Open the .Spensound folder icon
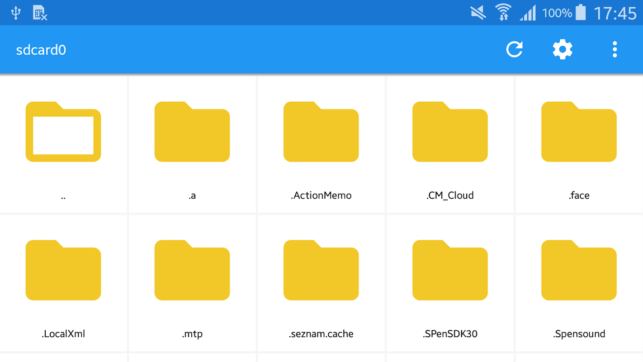This screenshot has width=643, height=362. click(x=579, y=270)
